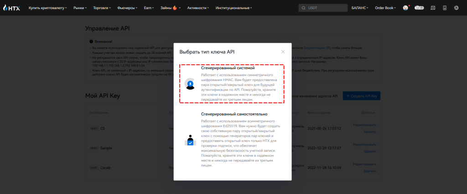Click the Внимание! warning icon
Image resolution: width=467 pixels, height=194 pixels.
(91, 41)
